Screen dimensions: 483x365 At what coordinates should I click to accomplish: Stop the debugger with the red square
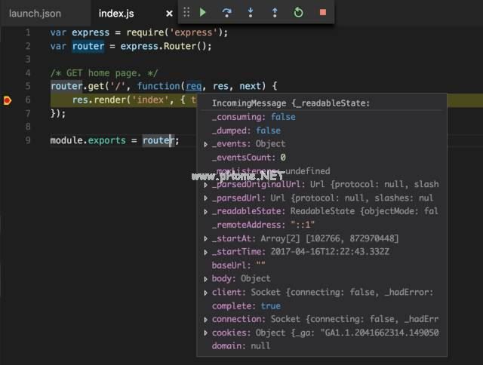click(322, 12)
